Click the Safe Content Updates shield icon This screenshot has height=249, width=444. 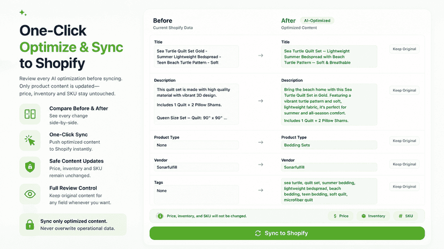click(x=30, y=167)
